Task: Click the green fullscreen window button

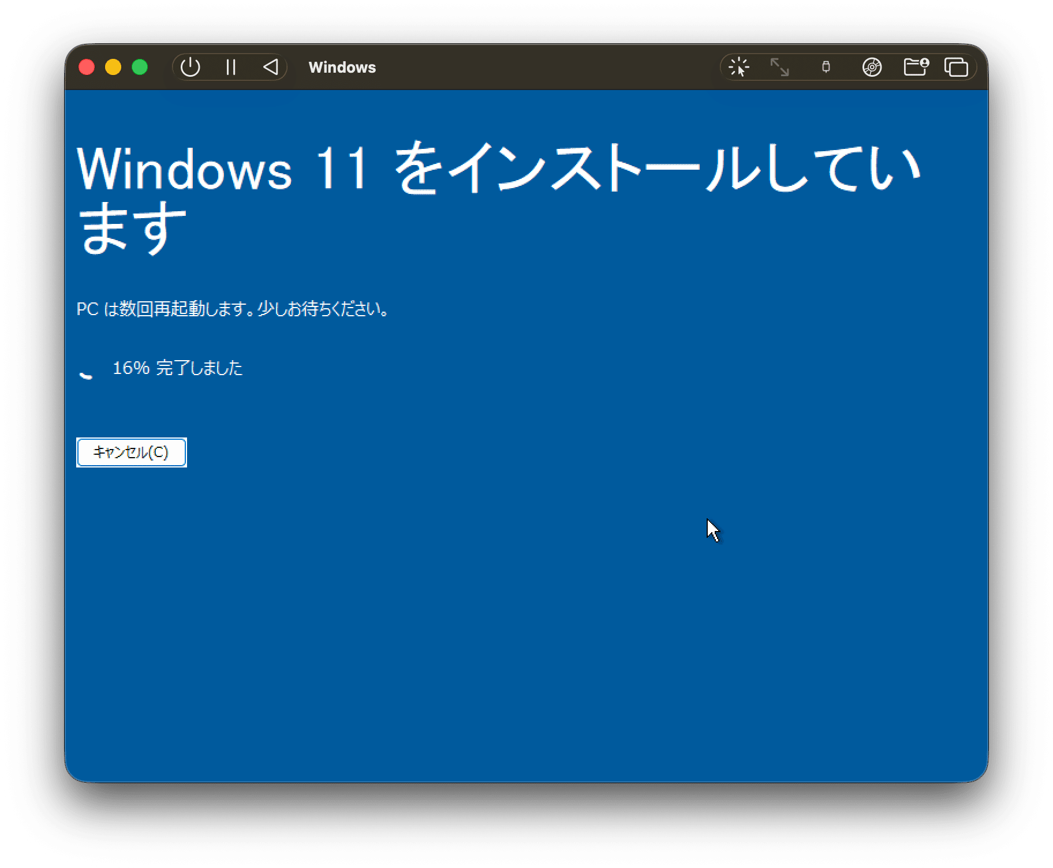Action: (x=140, y=68)
